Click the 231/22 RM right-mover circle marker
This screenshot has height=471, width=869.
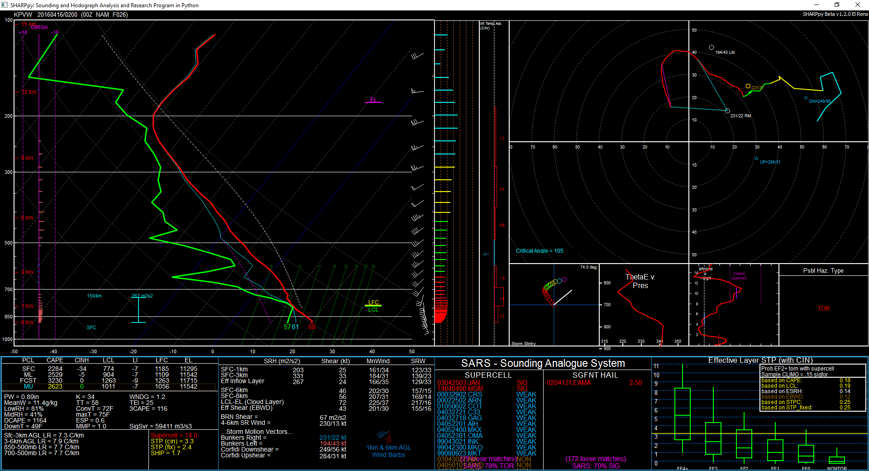(727, 111)
